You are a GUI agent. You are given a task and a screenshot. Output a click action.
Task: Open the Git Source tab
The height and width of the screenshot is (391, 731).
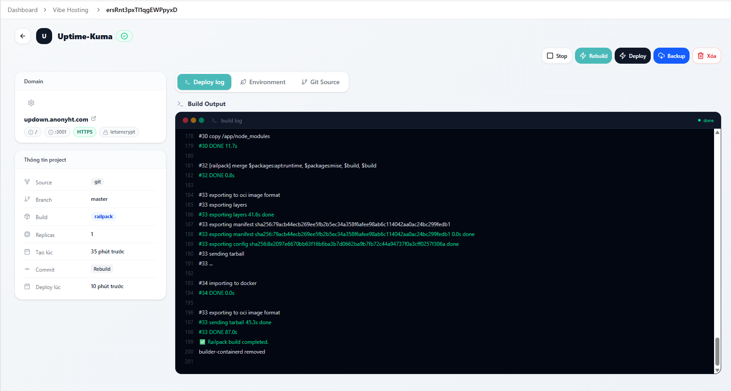(320, 82)
